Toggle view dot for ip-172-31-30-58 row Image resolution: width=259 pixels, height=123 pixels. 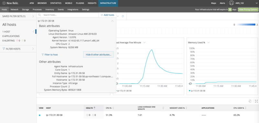tap(39, 115)
